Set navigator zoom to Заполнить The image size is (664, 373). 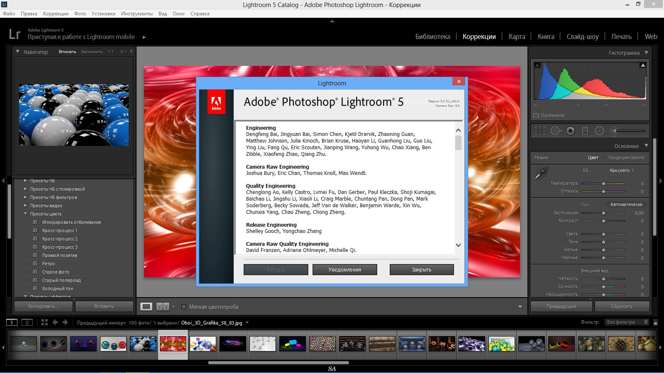pos(92,52)
